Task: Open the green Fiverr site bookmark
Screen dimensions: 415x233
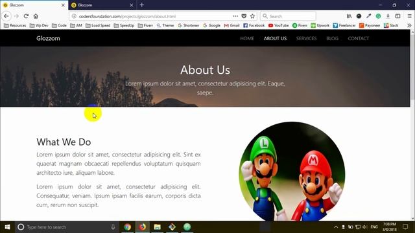Action: pos(300,25)
